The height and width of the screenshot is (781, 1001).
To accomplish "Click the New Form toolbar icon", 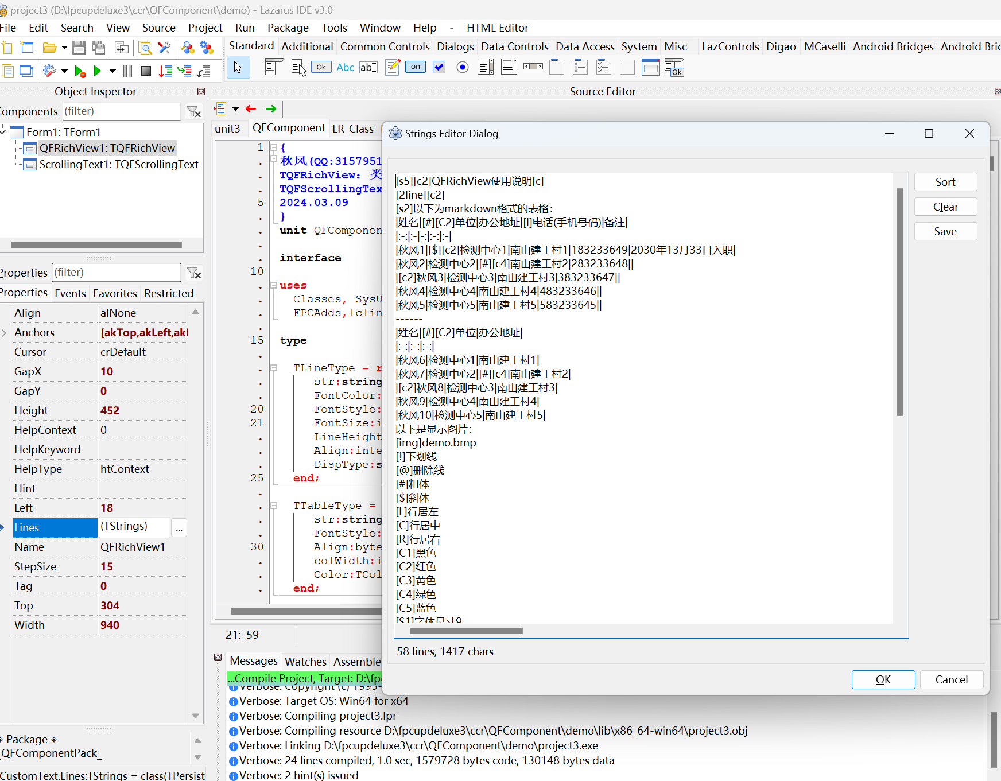I will point(27,48).
